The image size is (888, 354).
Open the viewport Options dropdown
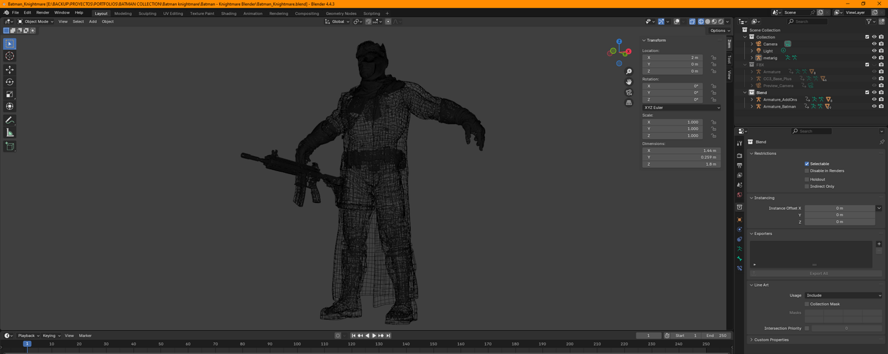click(720, 31)
